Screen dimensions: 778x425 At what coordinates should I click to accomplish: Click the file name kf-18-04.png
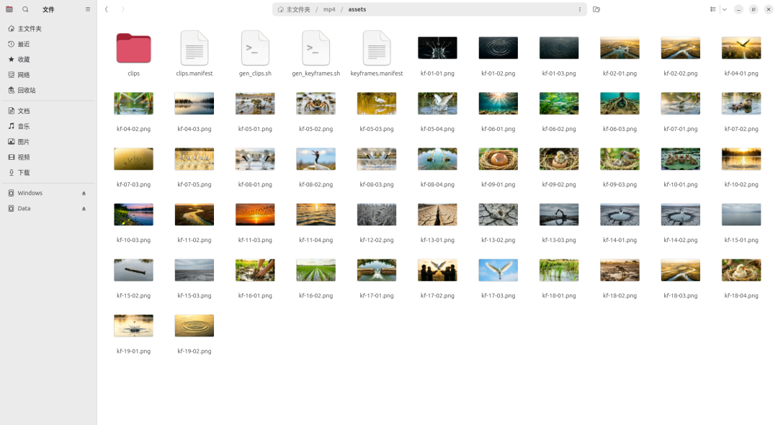(741, 295)
